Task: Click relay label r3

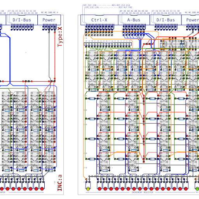Action: pos(187,105)
